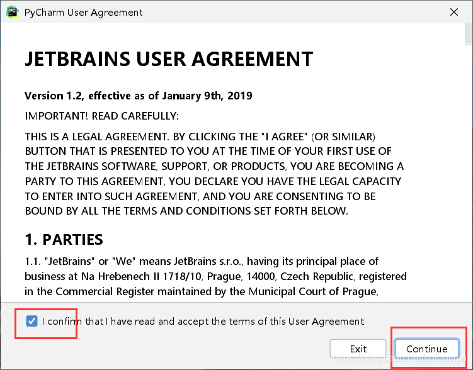Image resolution: width=473 pixels, height=370 pixels.
Task: Click the "1. PARTIES" section heading
Action: pos(64,240)
